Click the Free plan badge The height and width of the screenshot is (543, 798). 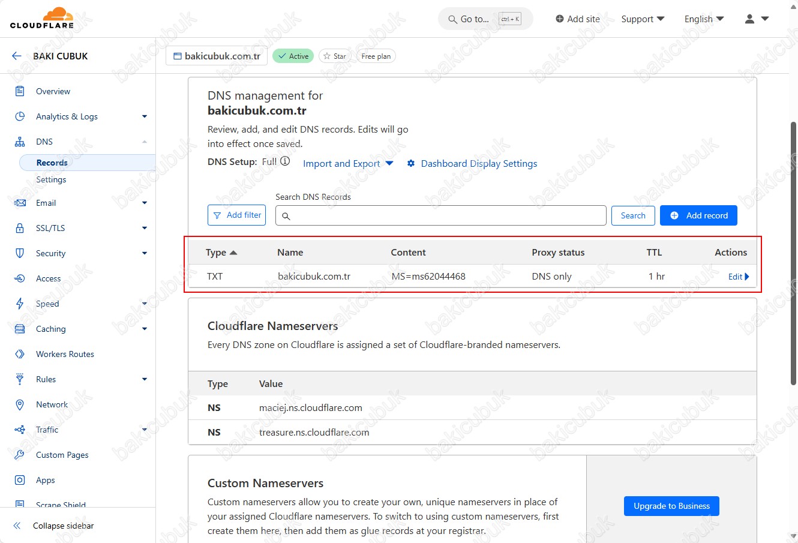click(376, 56)
